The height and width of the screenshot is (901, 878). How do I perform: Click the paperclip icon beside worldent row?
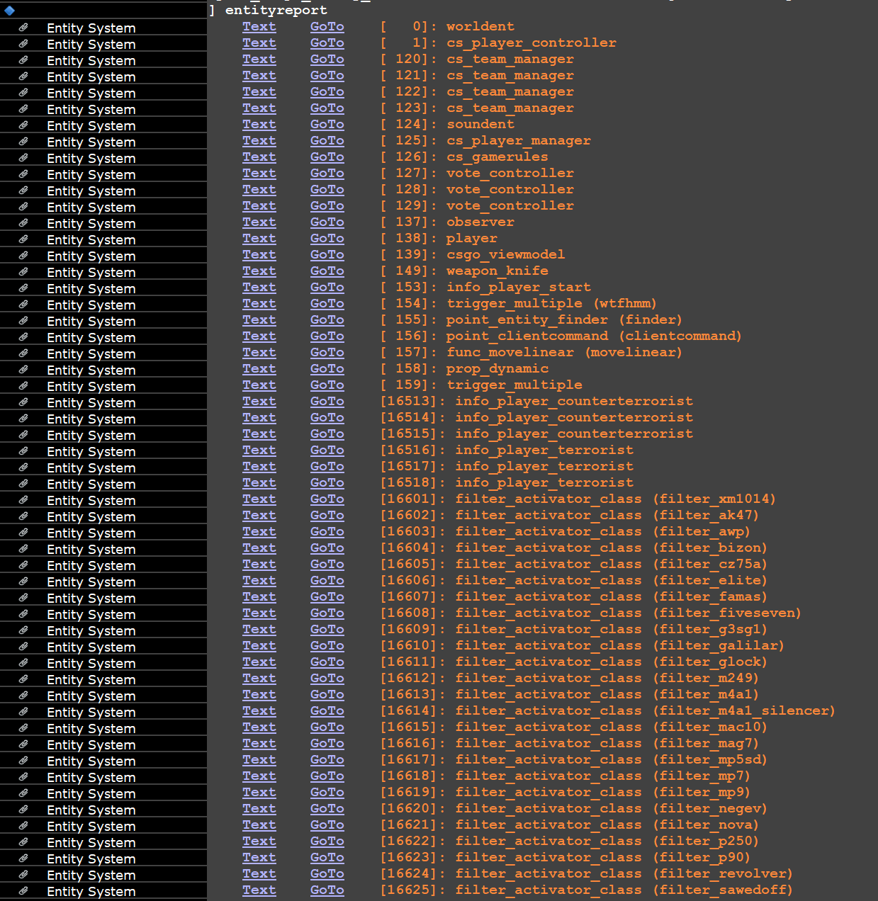pyautogui.click(x=23, y=28)
